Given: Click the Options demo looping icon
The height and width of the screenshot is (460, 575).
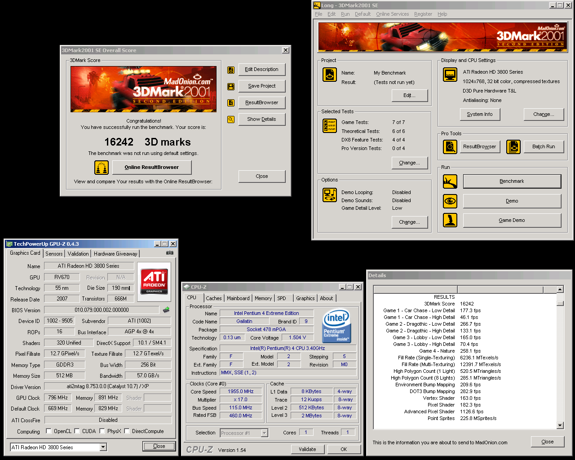Looking at the screenshot, I should (330, 195).
